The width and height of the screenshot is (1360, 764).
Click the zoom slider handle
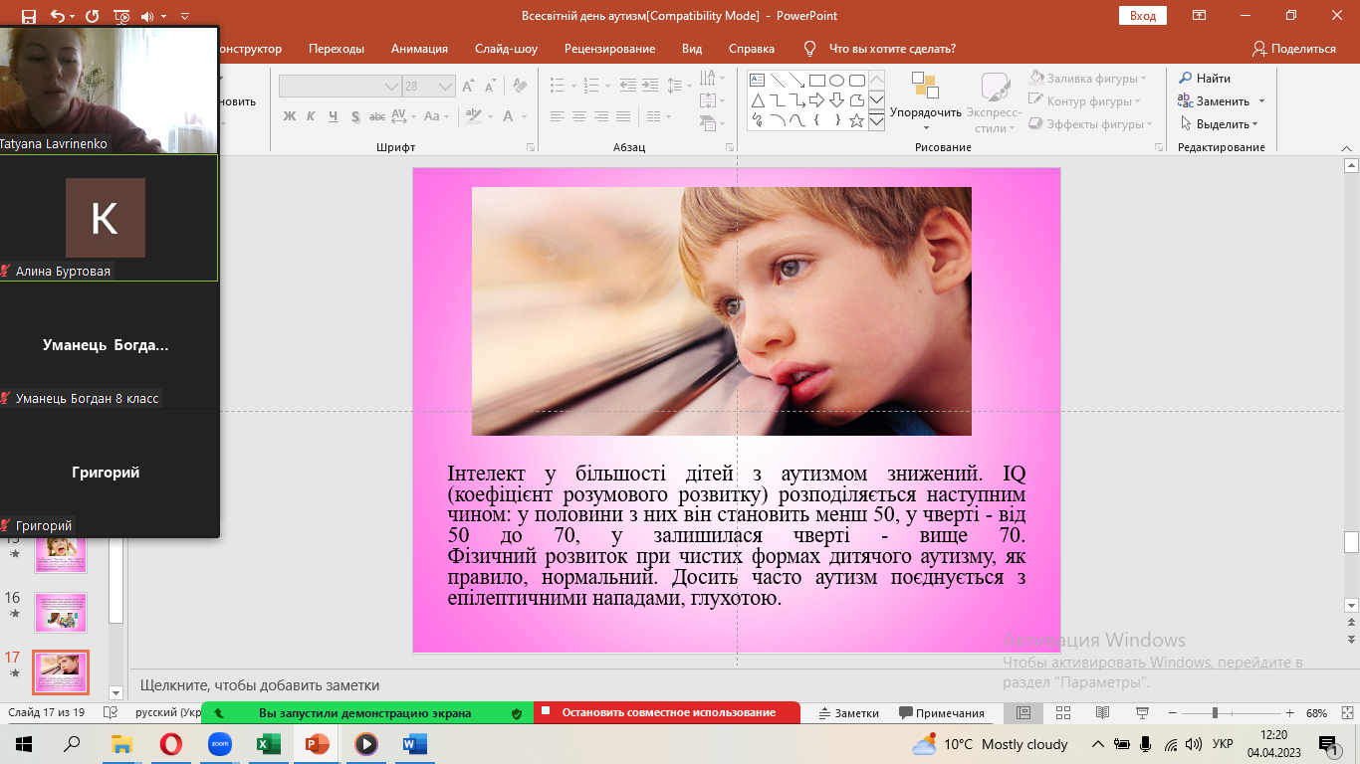tap(1215, 713)
